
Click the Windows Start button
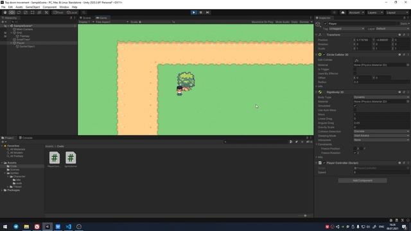[5, 227]
